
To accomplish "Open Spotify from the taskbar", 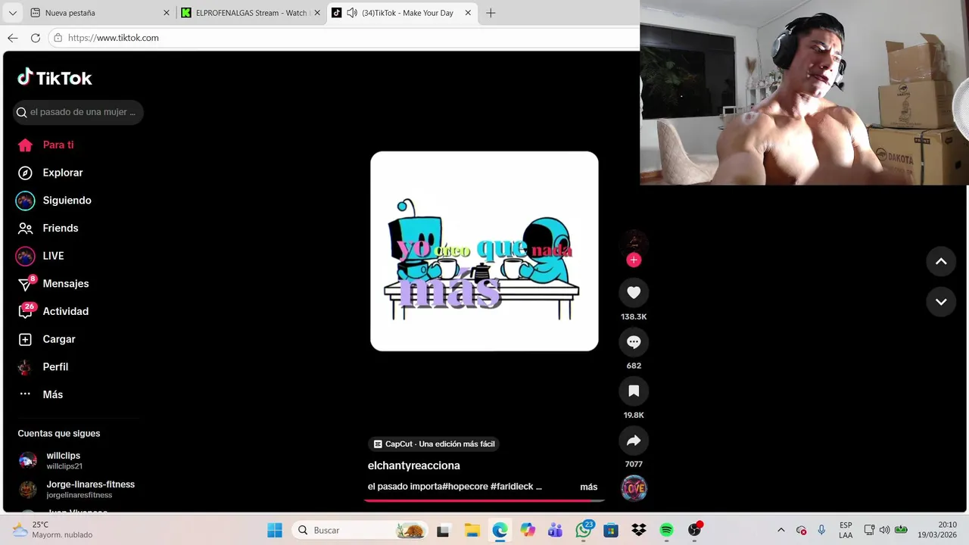I will pyautogui.click(x=666, y=530).
